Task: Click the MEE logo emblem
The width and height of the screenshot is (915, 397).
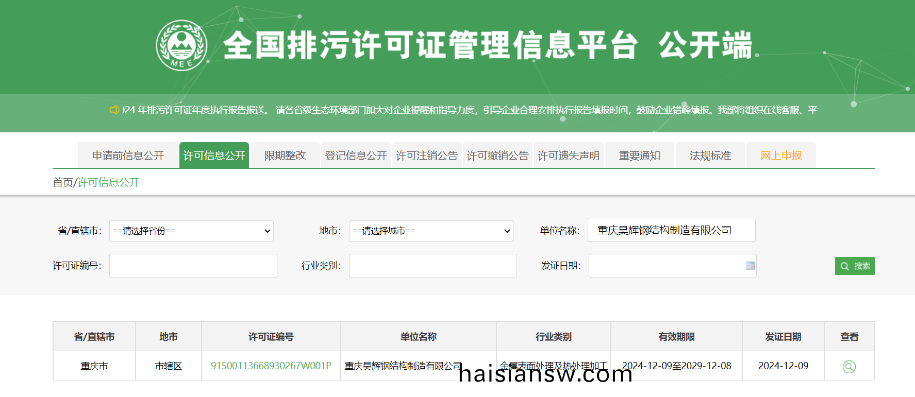Action: click(181, 45)
